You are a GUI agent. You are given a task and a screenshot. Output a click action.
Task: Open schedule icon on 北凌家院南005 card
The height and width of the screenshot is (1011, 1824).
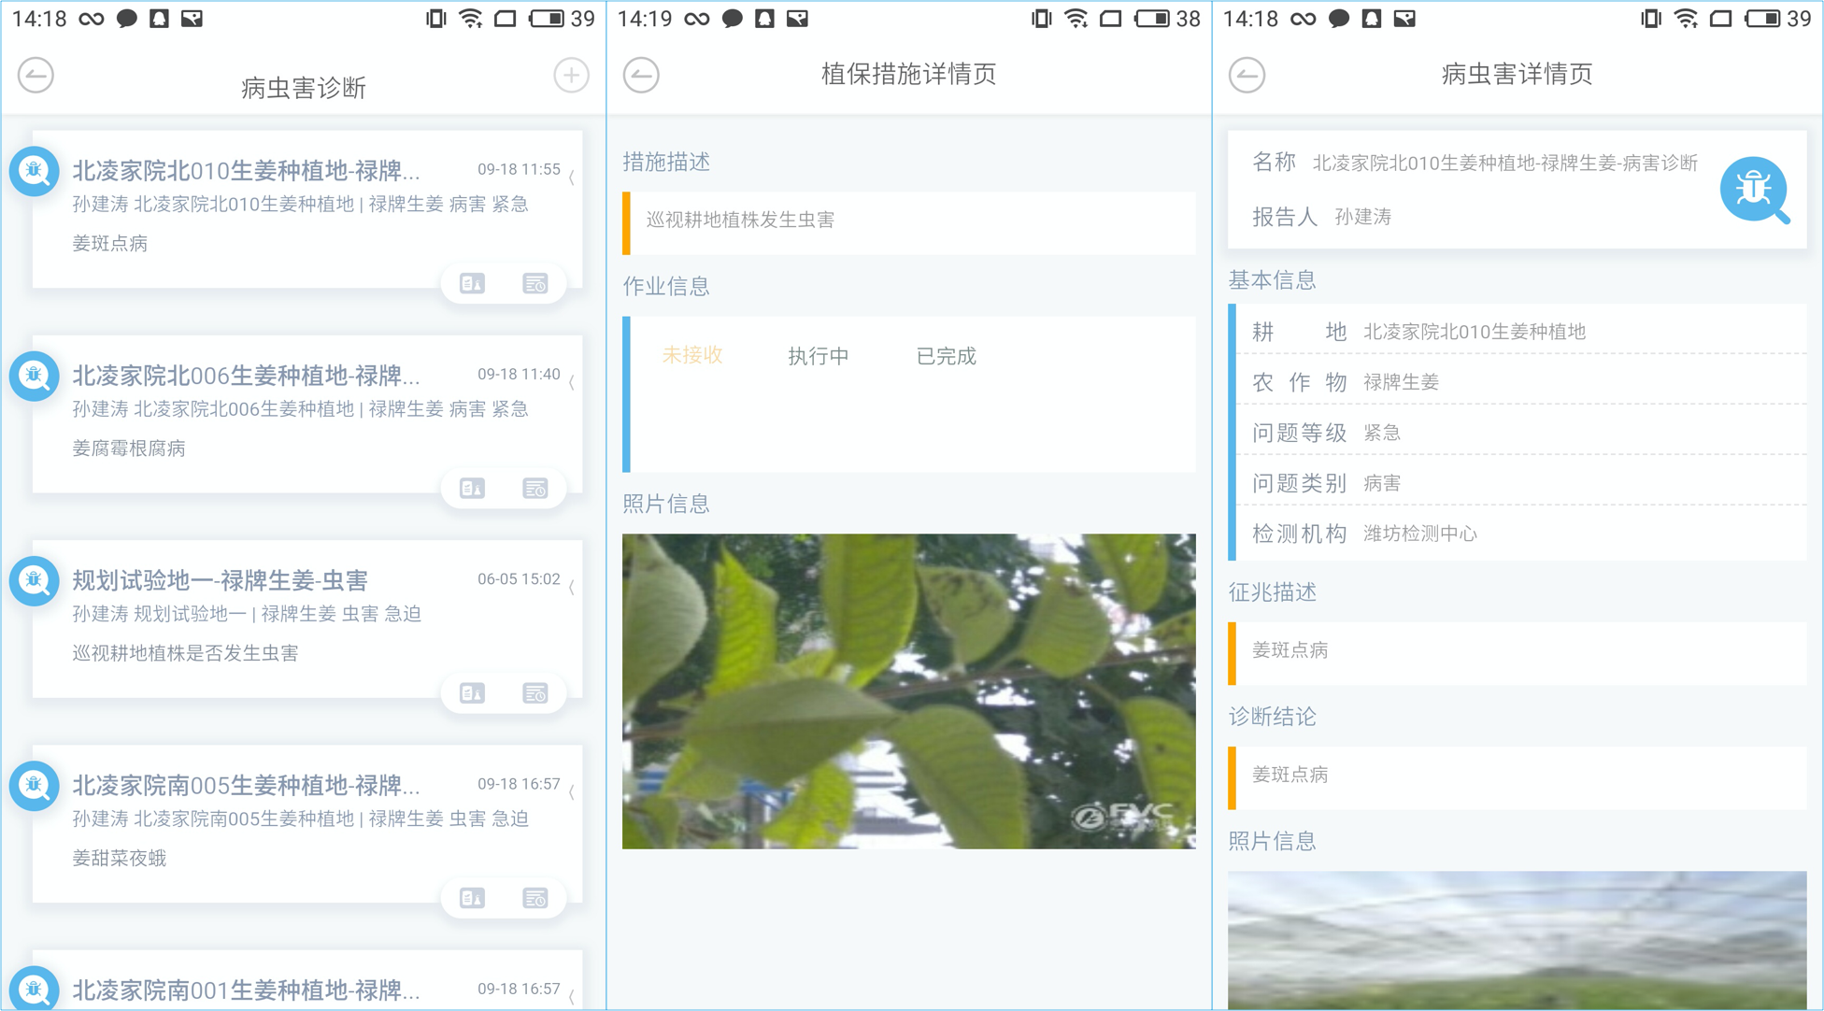535,898
